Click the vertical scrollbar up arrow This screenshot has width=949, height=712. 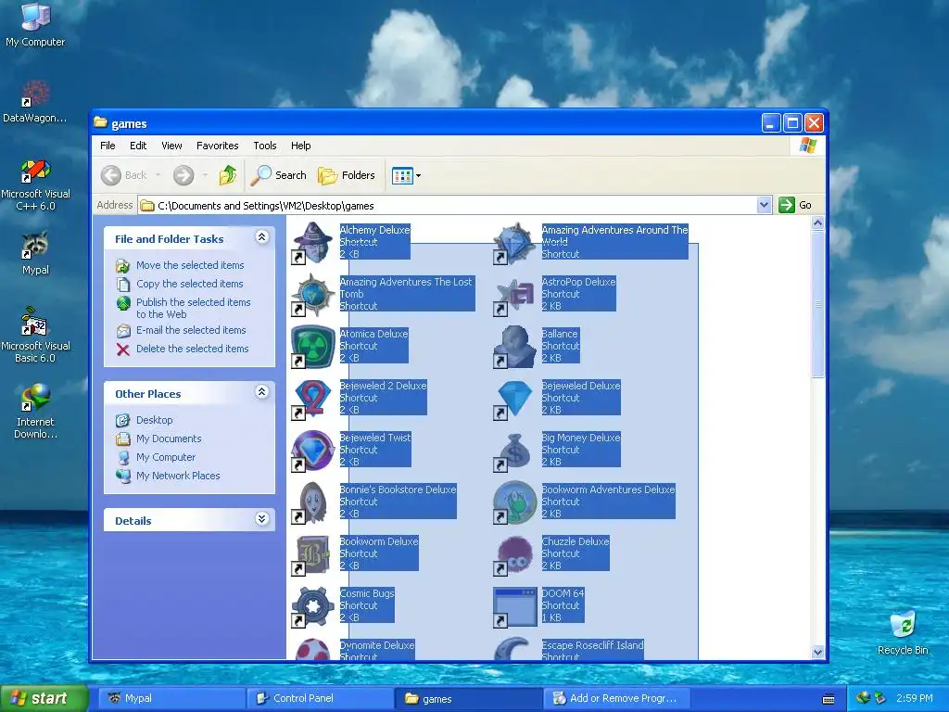[817, 223]
